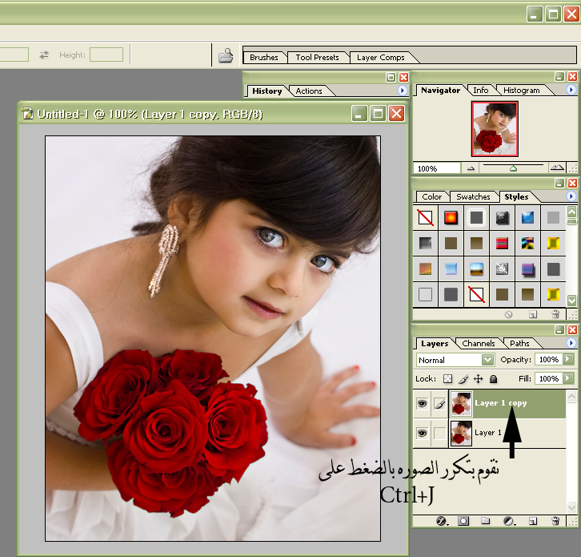Image resolution: width=581 pixels, height=557 pixels.
Task: Delete layer using the trash icon
Action: [555, 521]
